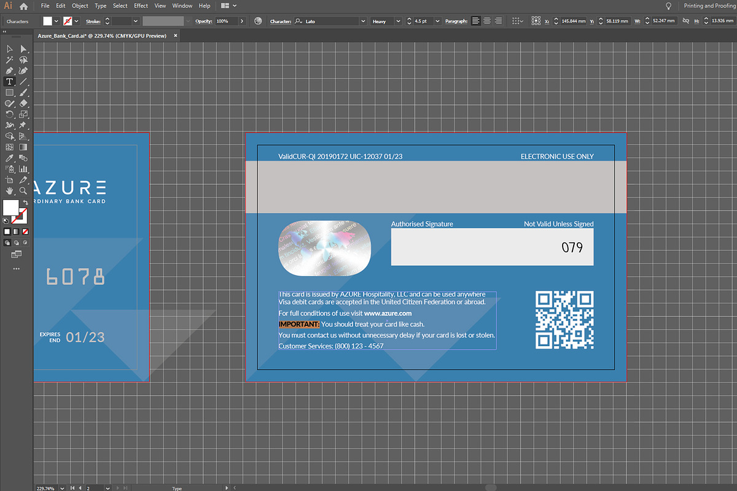Select the Curvature tool
The image size is (737, 491).
23,71
